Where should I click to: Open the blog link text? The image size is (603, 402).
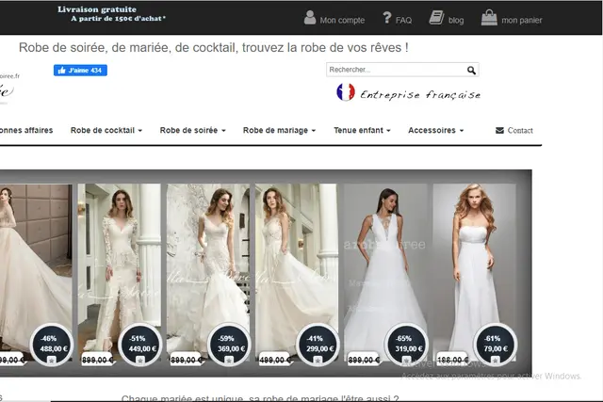pyautogui.click(x=456, y=21)
